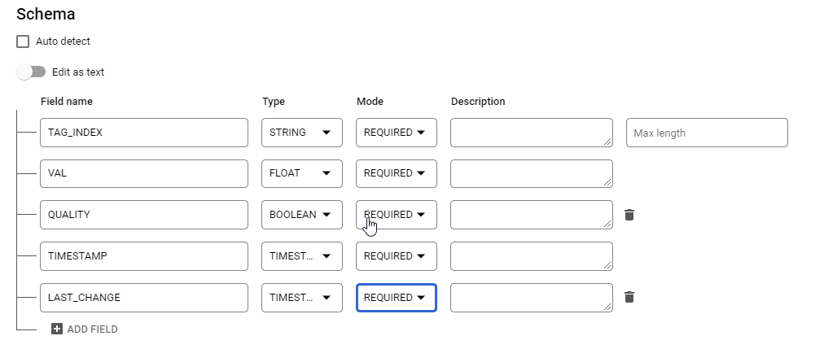
Task: Enable the Auto detect checkbox
Action: coord(23,41)
